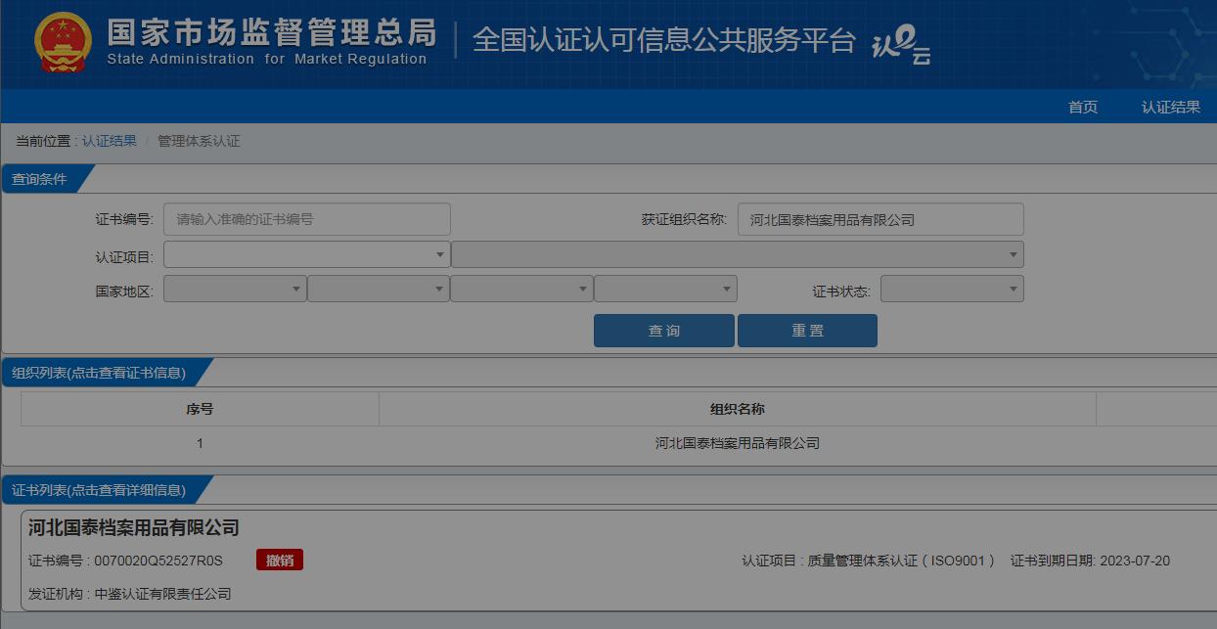
Task: Click the 查询 button
Action: (x=664, y=331)
